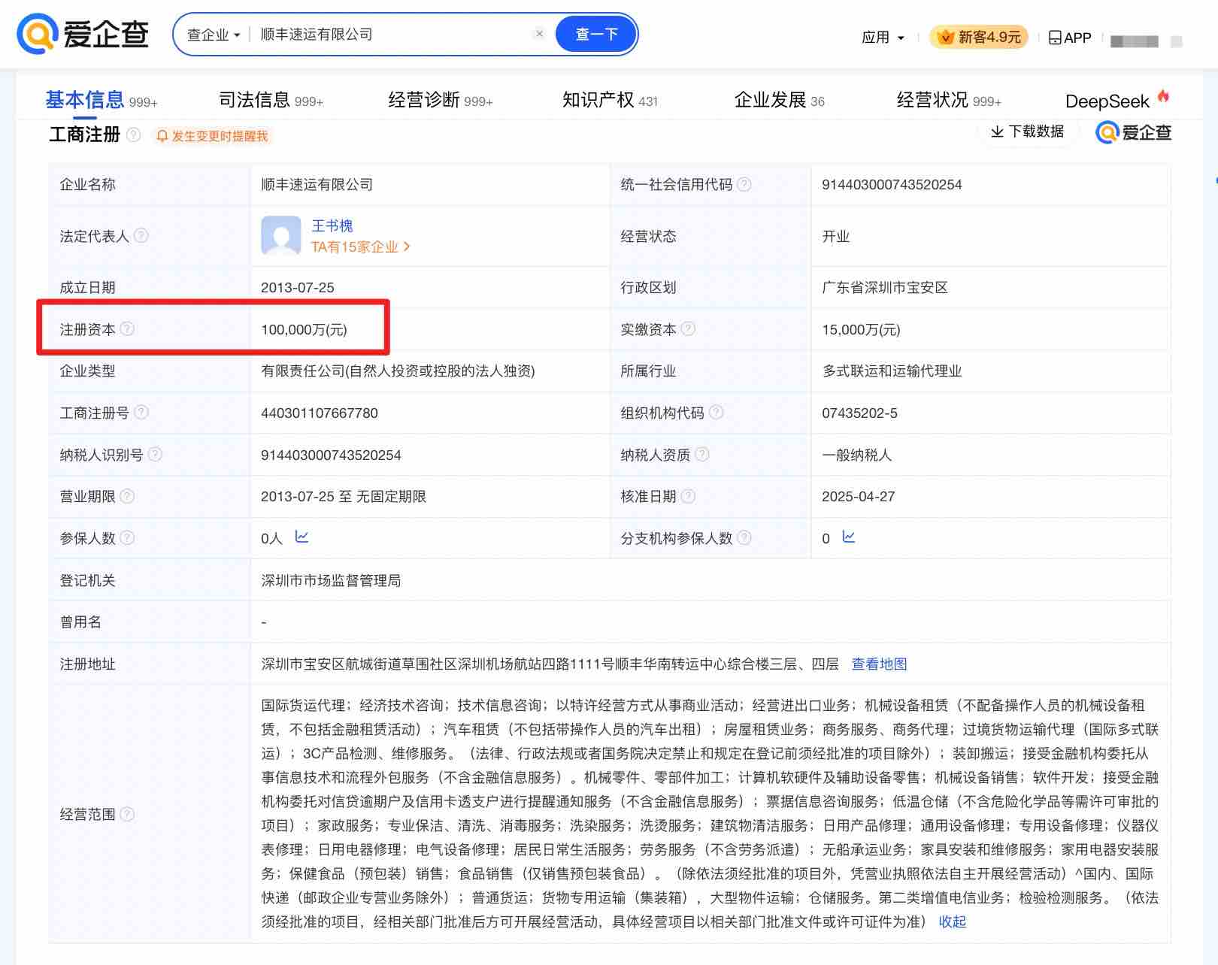
Task: Click the 王书槐 avatar thumbnail
Action: [x=281, y=236]
